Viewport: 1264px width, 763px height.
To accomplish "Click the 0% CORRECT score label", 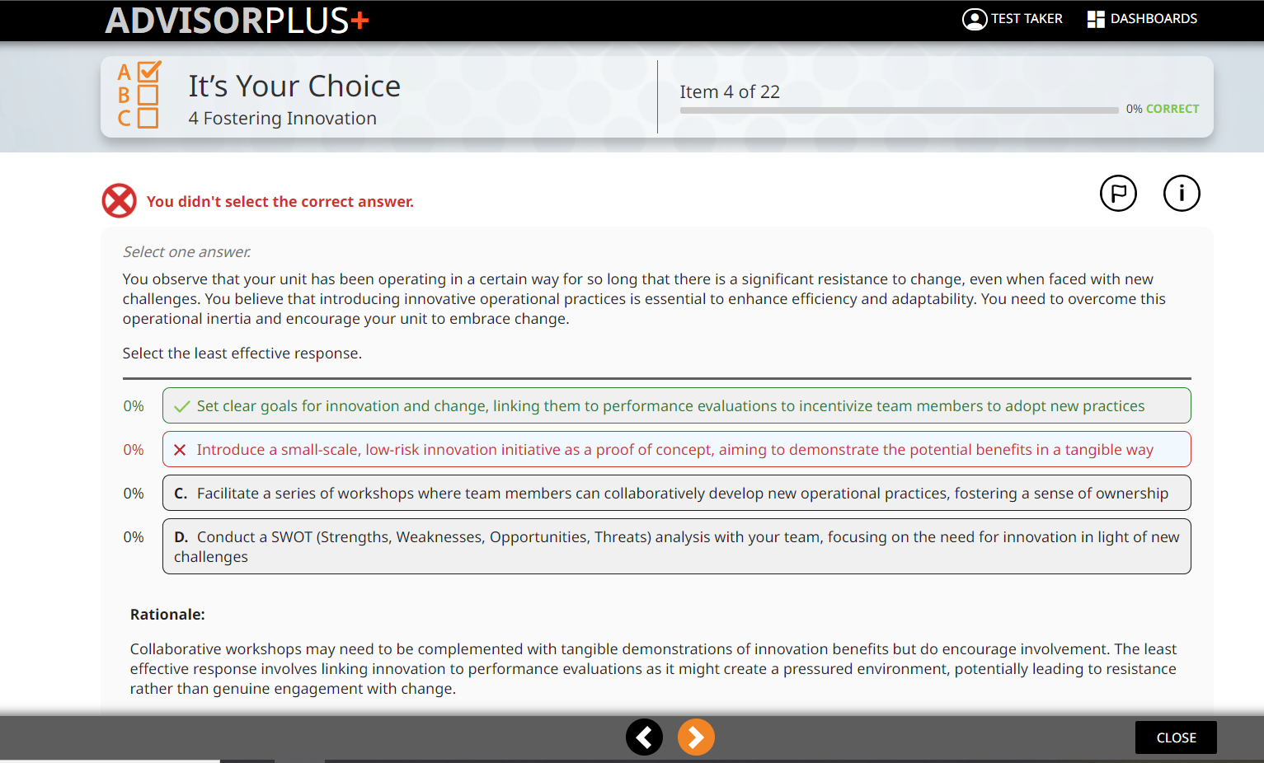I will 1163,109.
